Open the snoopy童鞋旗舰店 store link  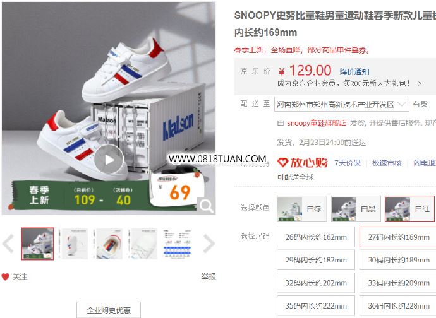click(x=317, y=123)
